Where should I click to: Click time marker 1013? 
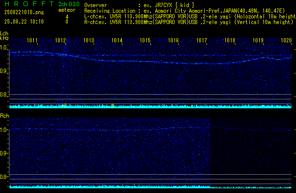[x=88, y=40]
